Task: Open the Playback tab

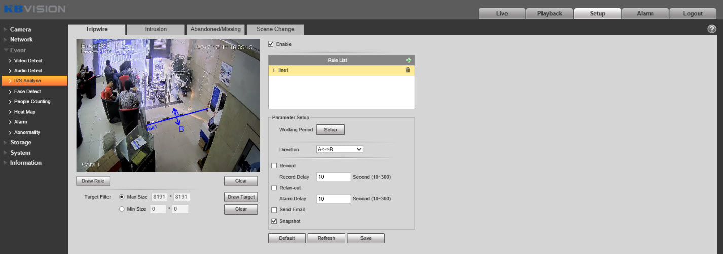Action: pos(550,14)
